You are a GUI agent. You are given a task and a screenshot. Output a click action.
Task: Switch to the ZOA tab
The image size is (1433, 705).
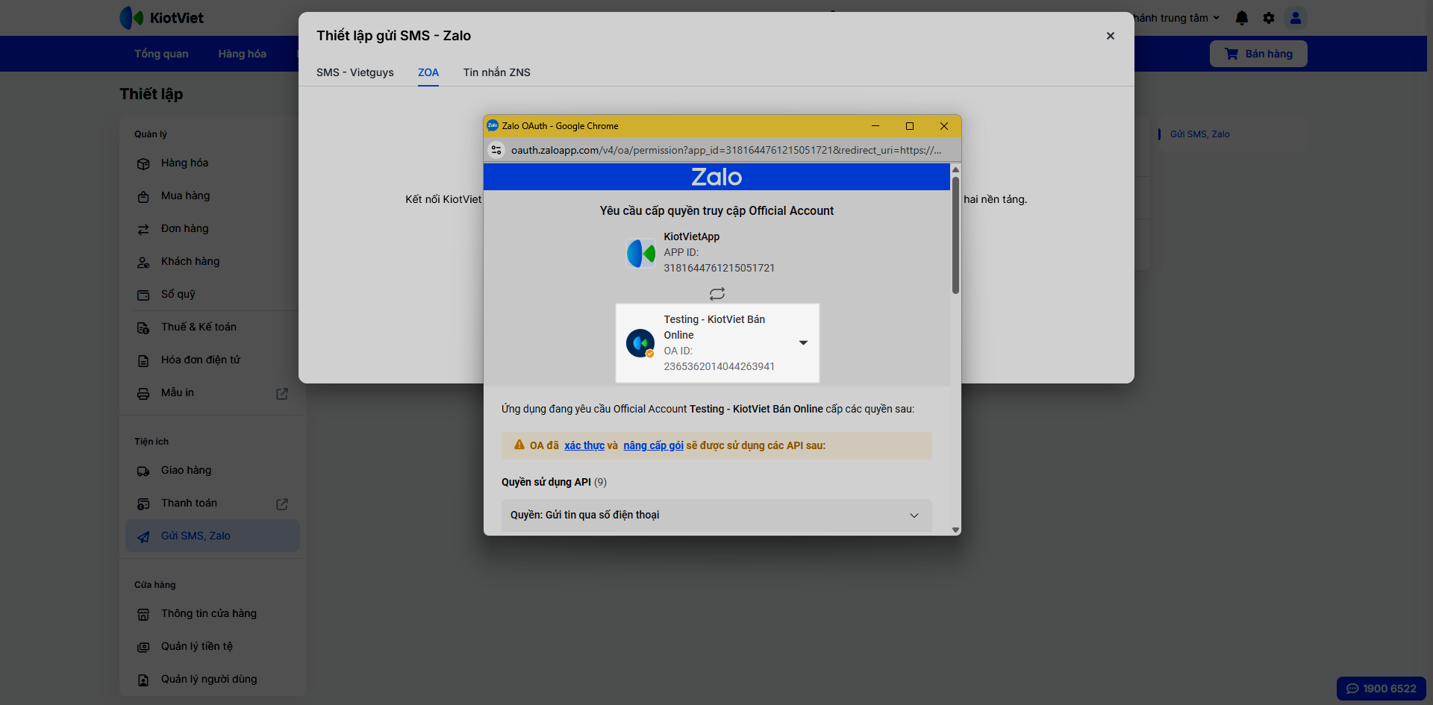tap(428, 72)
